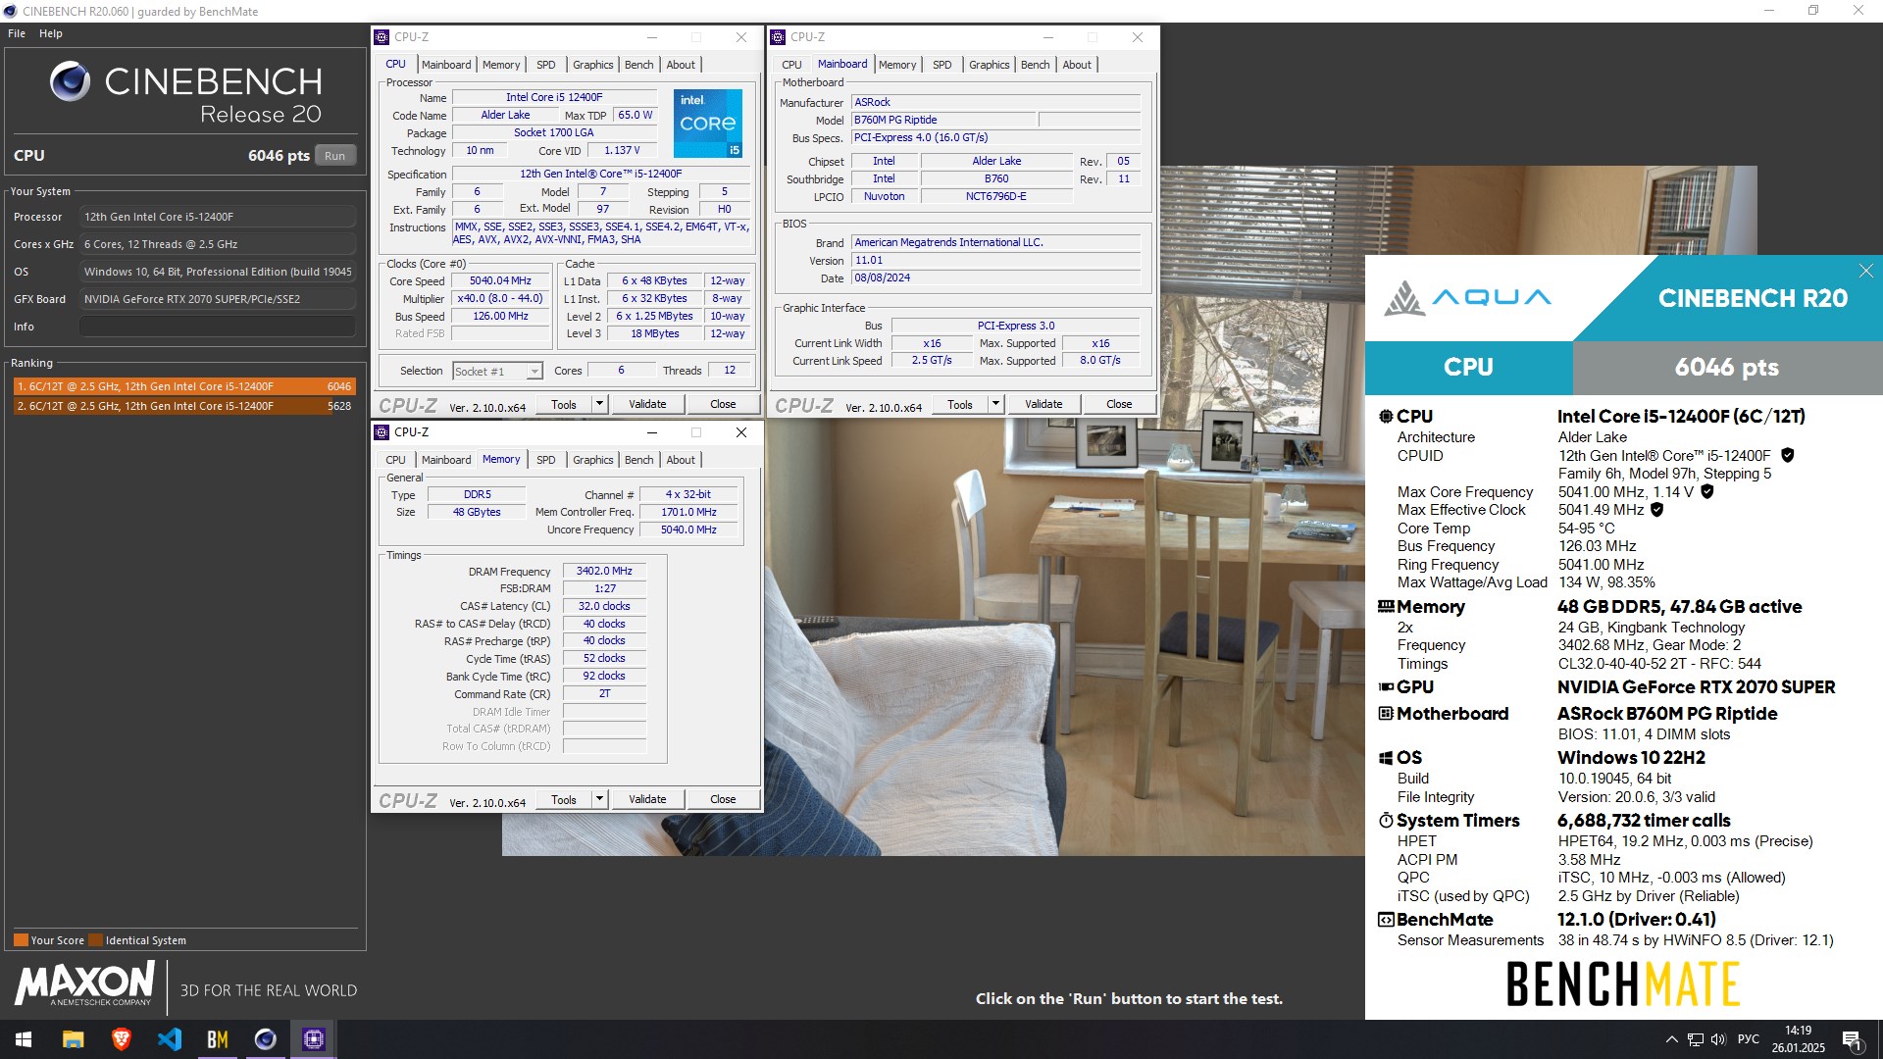Click Validate in bottom Memory CPU-Z
Image resolution: width=1883 pixels, height=1059 pixels.
pos(647,799)
